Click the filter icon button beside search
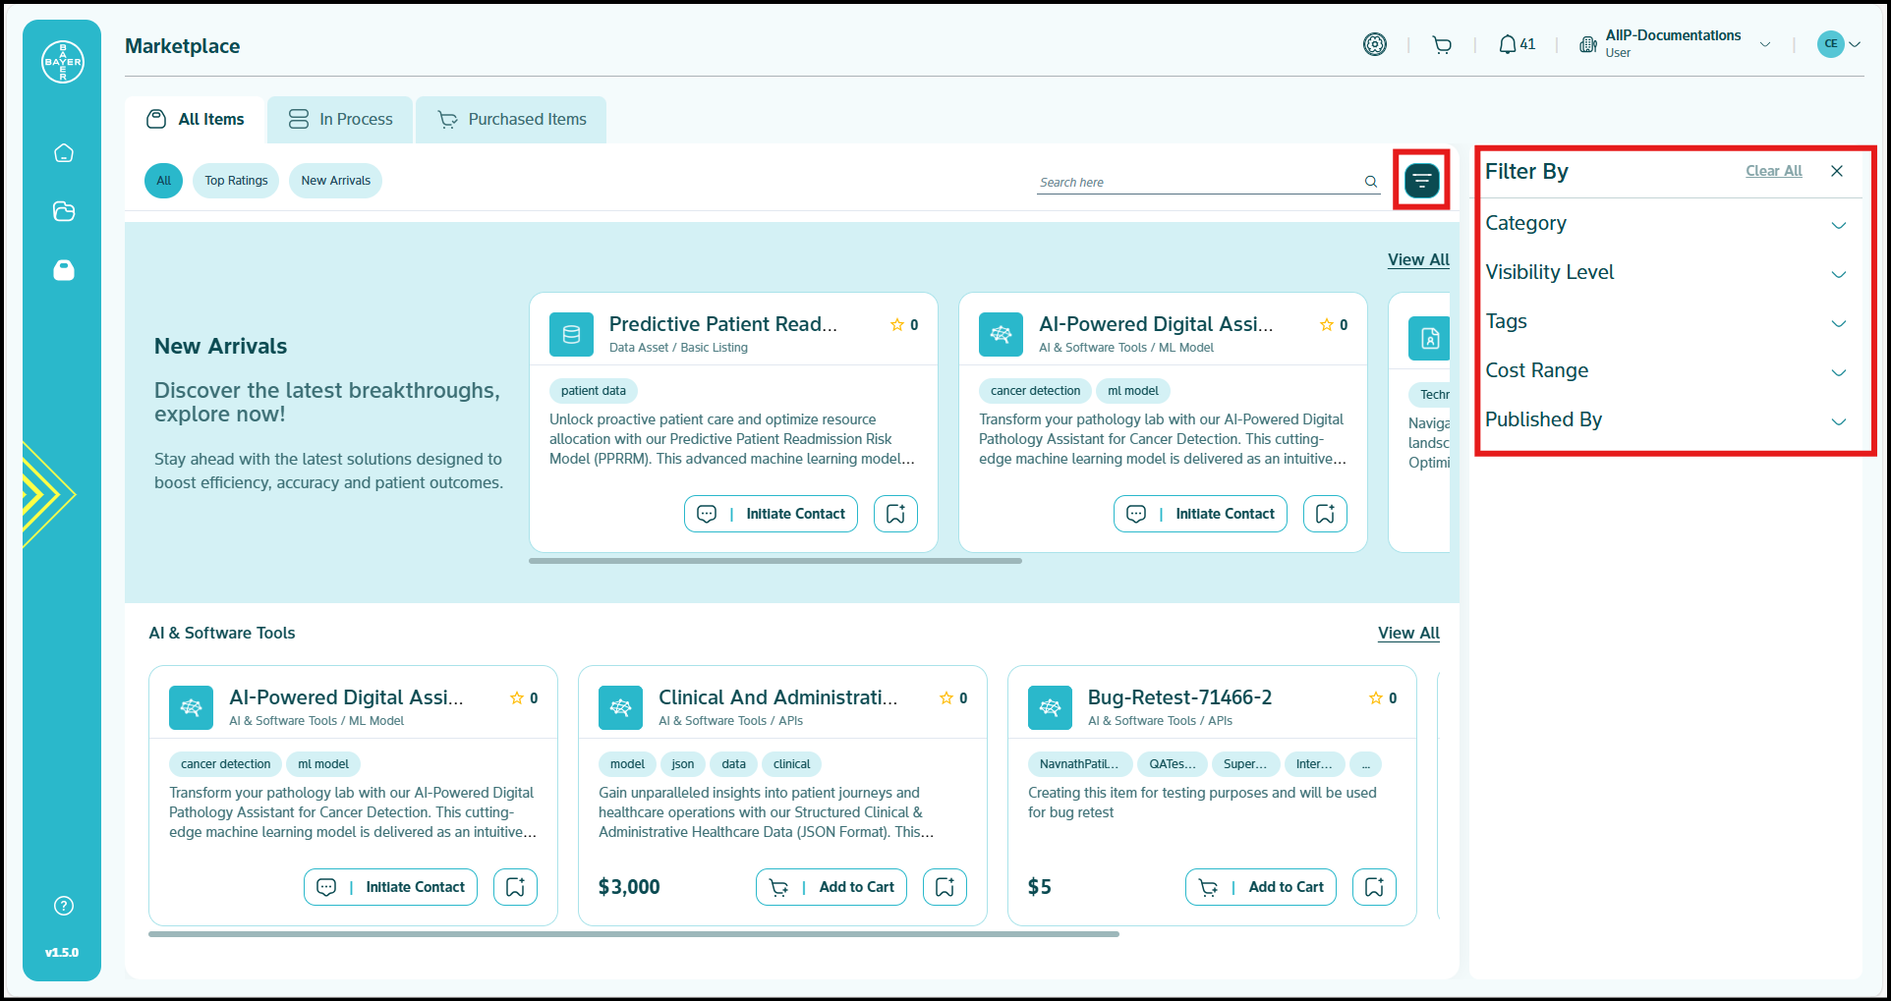1891x1001 pixels. (x=1421, y=181)
